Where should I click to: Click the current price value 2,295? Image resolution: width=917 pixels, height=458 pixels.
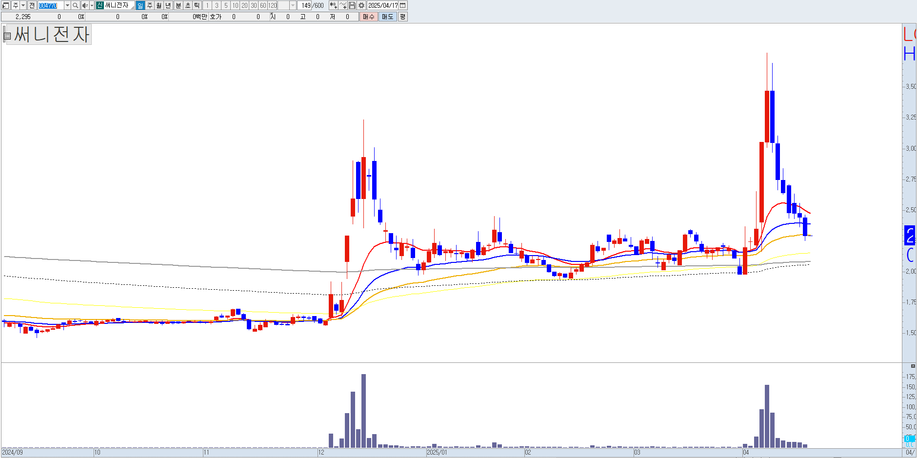[x=23, y=17]
